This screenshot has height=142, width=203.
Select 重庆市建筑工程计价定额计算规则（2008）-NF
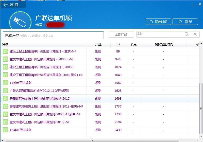coord(42,59)
